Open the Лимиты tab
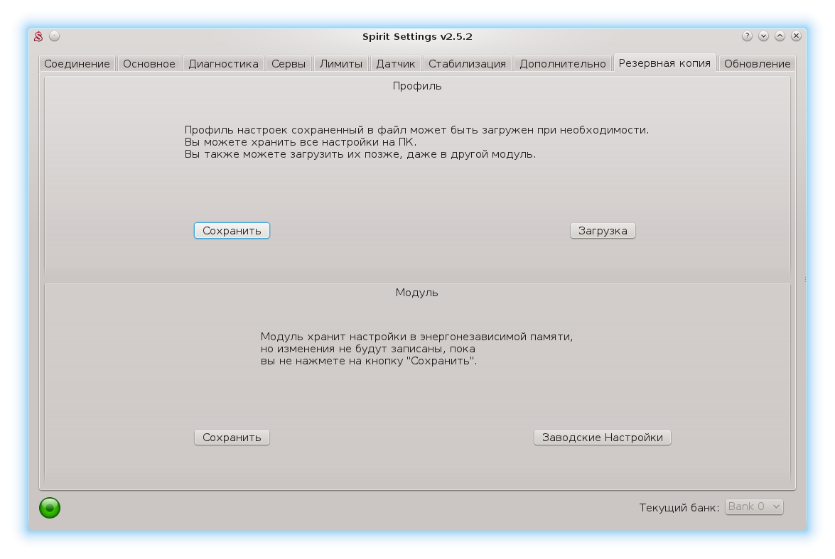The image size is (835, 559). coord(340,64)
